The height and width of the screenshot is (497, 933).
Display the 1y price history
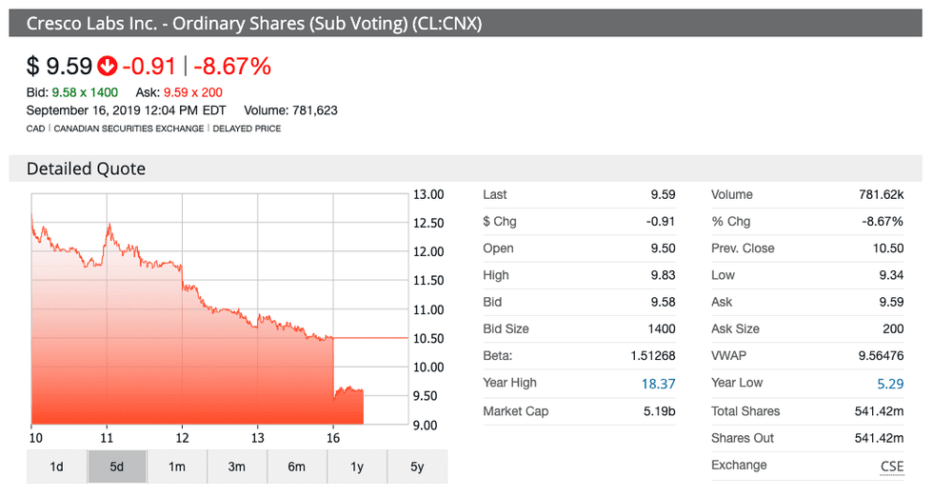coord(357,467)
